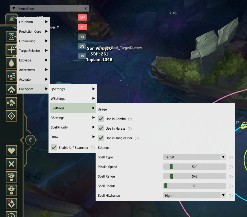Uncheck Use in Harass
247x217 pixels.
[101, 129]
